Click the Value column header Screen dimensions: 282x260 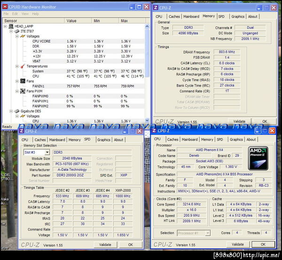click(x=78, y=21)
